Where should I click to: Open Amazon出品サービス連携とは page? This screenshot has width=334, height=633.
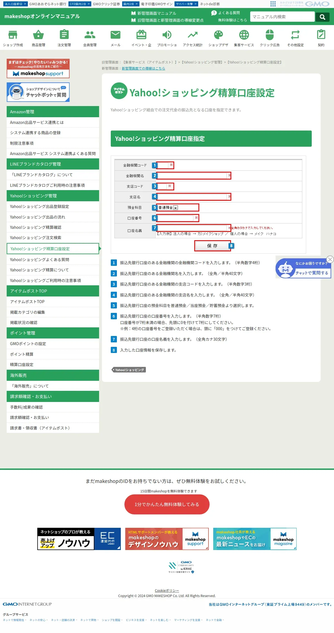[x=53, y=122]
